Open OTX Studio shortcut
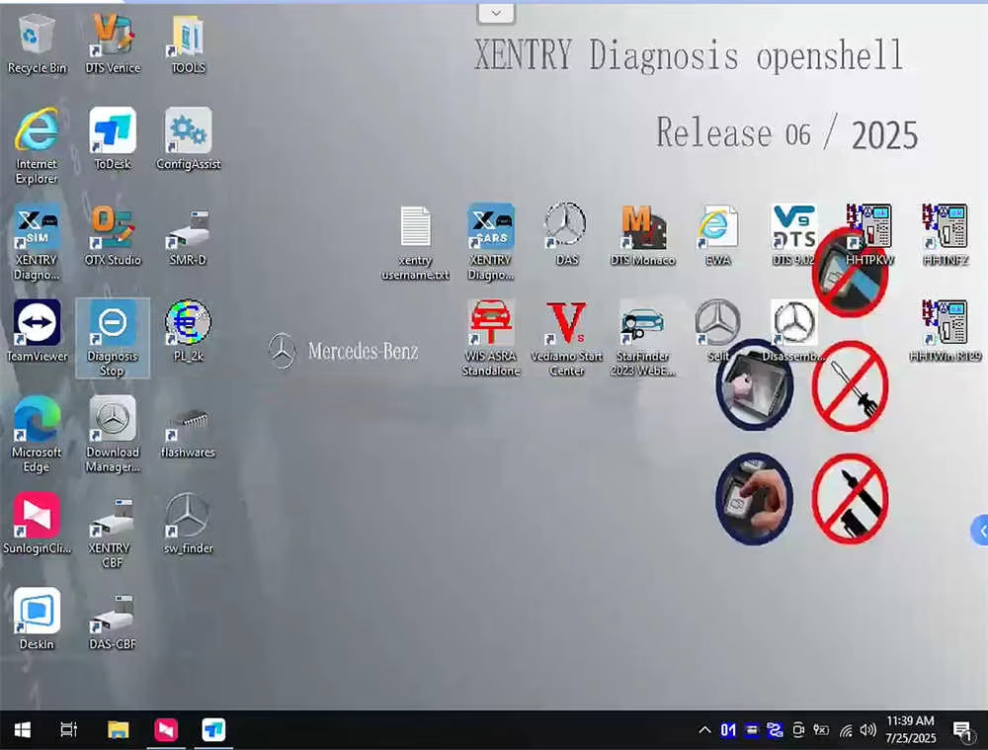The image size is (988, 750). point(112,229)
